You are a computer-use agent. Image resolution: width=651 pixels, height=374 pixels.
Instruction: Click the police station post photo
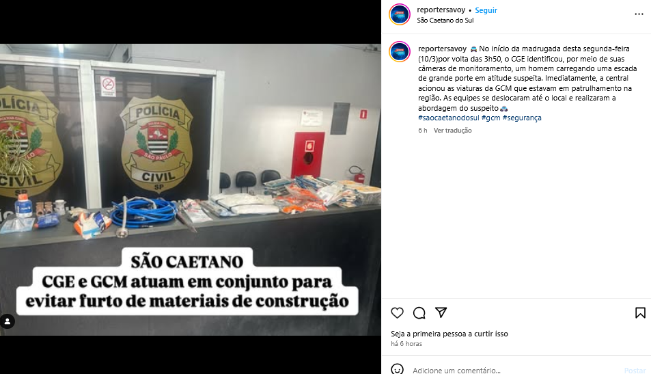(191, 189)
